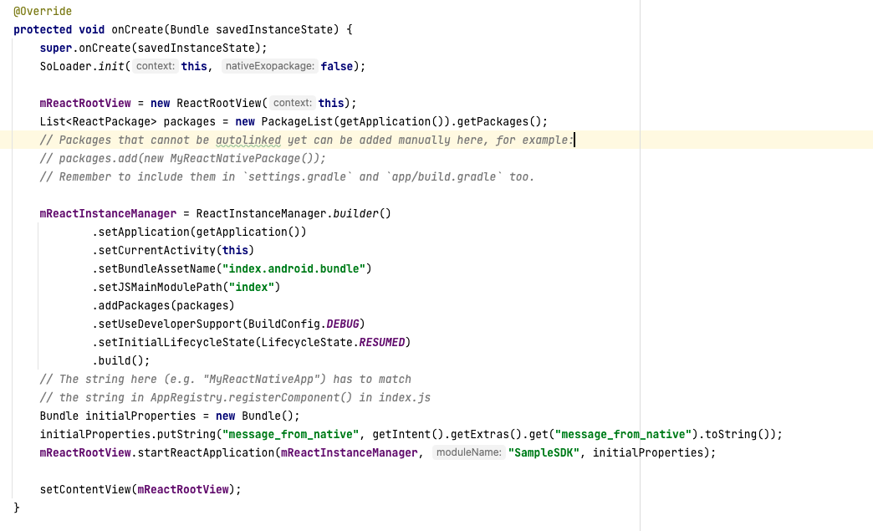Click the LifecycleState.RESUMED constant

381,342
